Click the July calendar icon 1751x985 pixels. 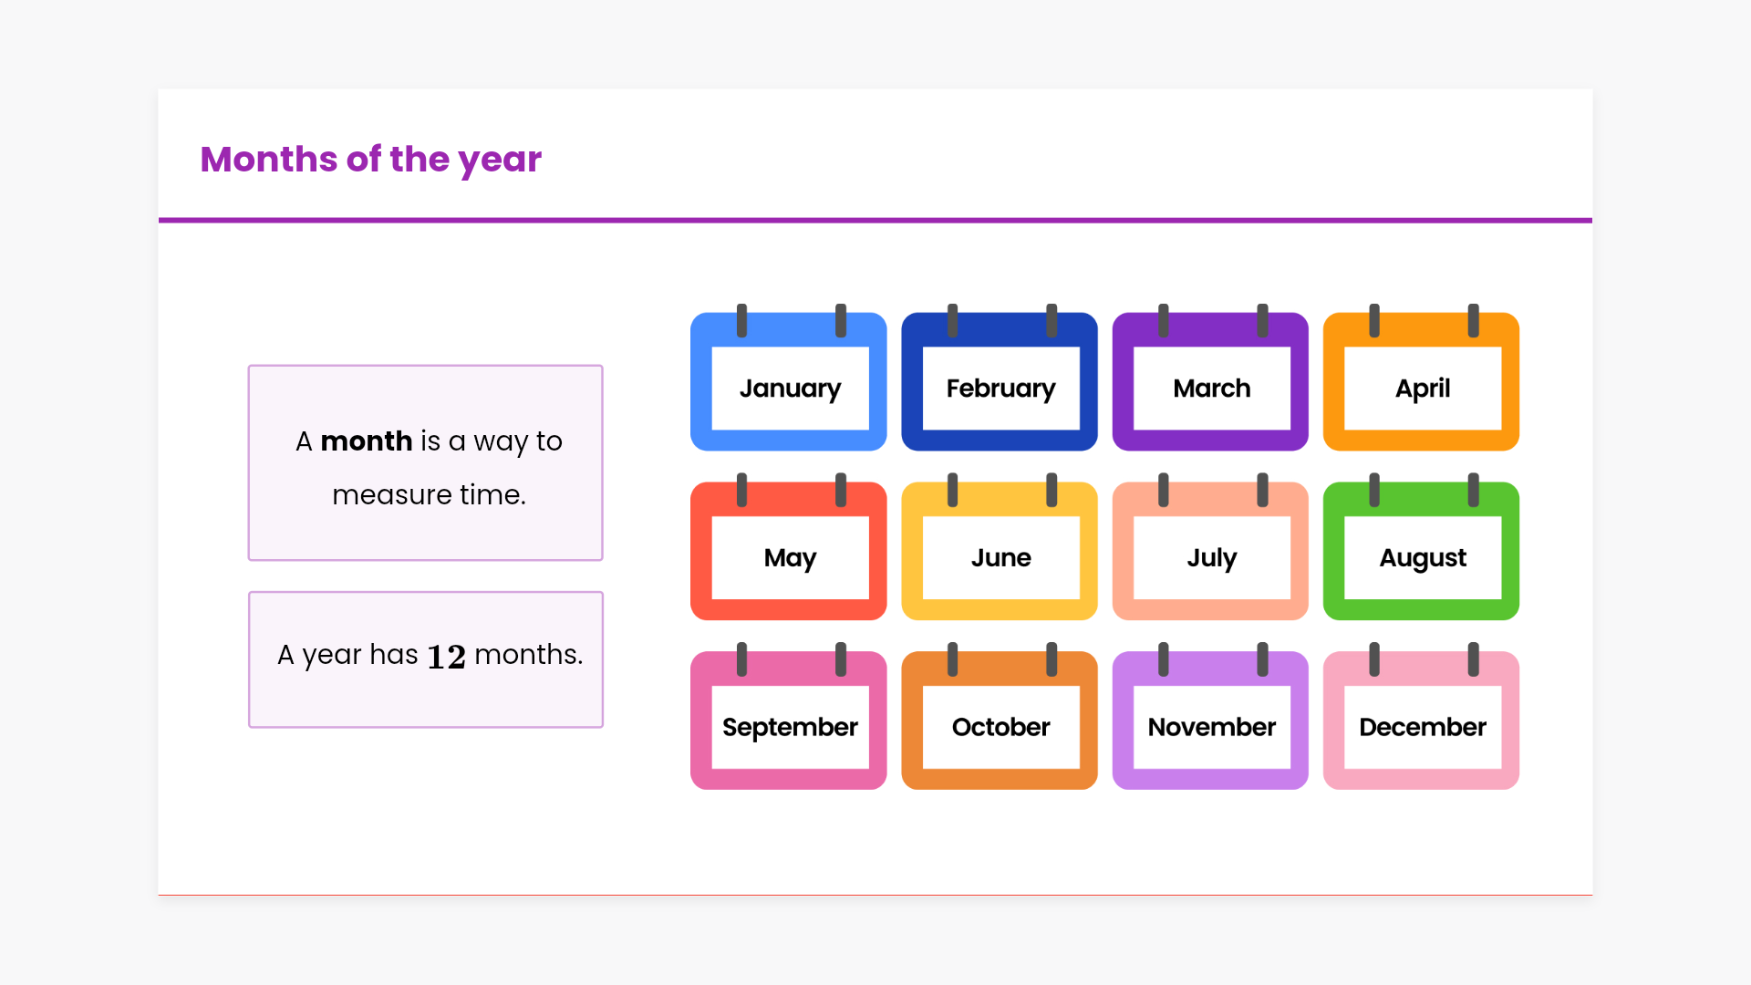(x=1210, y=551)
